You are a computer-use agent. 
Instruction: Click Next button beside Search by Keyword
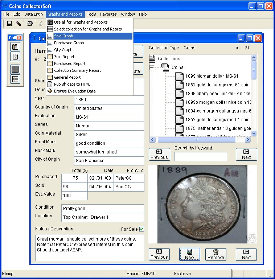[x=246, y=155]
